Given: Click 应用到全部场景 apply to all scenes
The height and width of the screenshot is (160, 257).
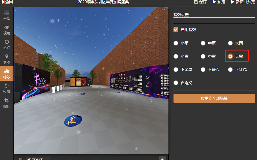Looking at the screenshot, I should (214, 98).
